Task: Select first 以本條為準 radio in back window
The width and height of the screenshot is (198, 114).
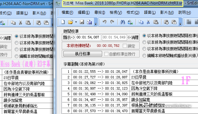Action: point(17,36)
